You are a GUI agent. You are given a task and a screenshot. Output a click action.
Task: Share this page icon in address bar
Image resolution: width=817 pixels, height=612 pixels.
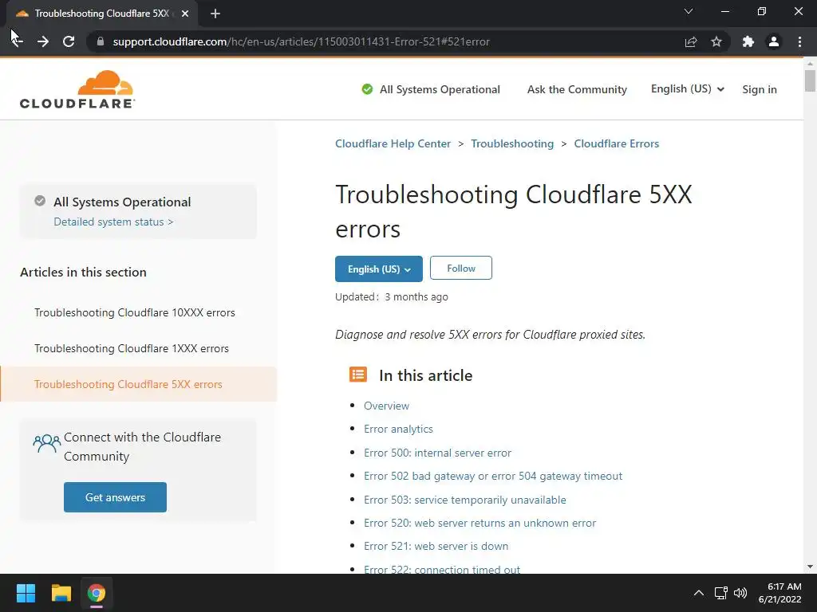691,41
